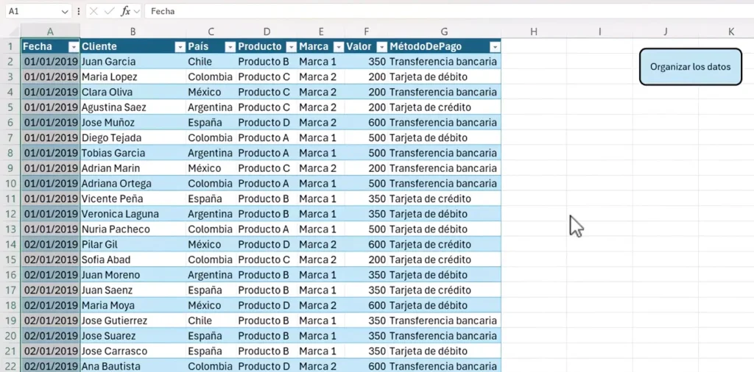Expand the function dropdown arrow beside fx
The width and height of the screenshot is (754, 372).
[x=136, y=12]
